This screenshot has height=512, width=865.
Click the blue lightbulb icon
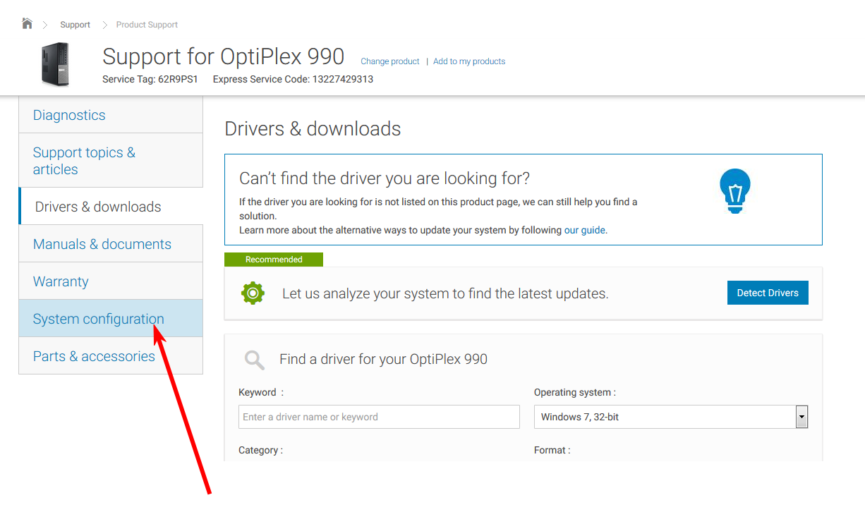734,190
